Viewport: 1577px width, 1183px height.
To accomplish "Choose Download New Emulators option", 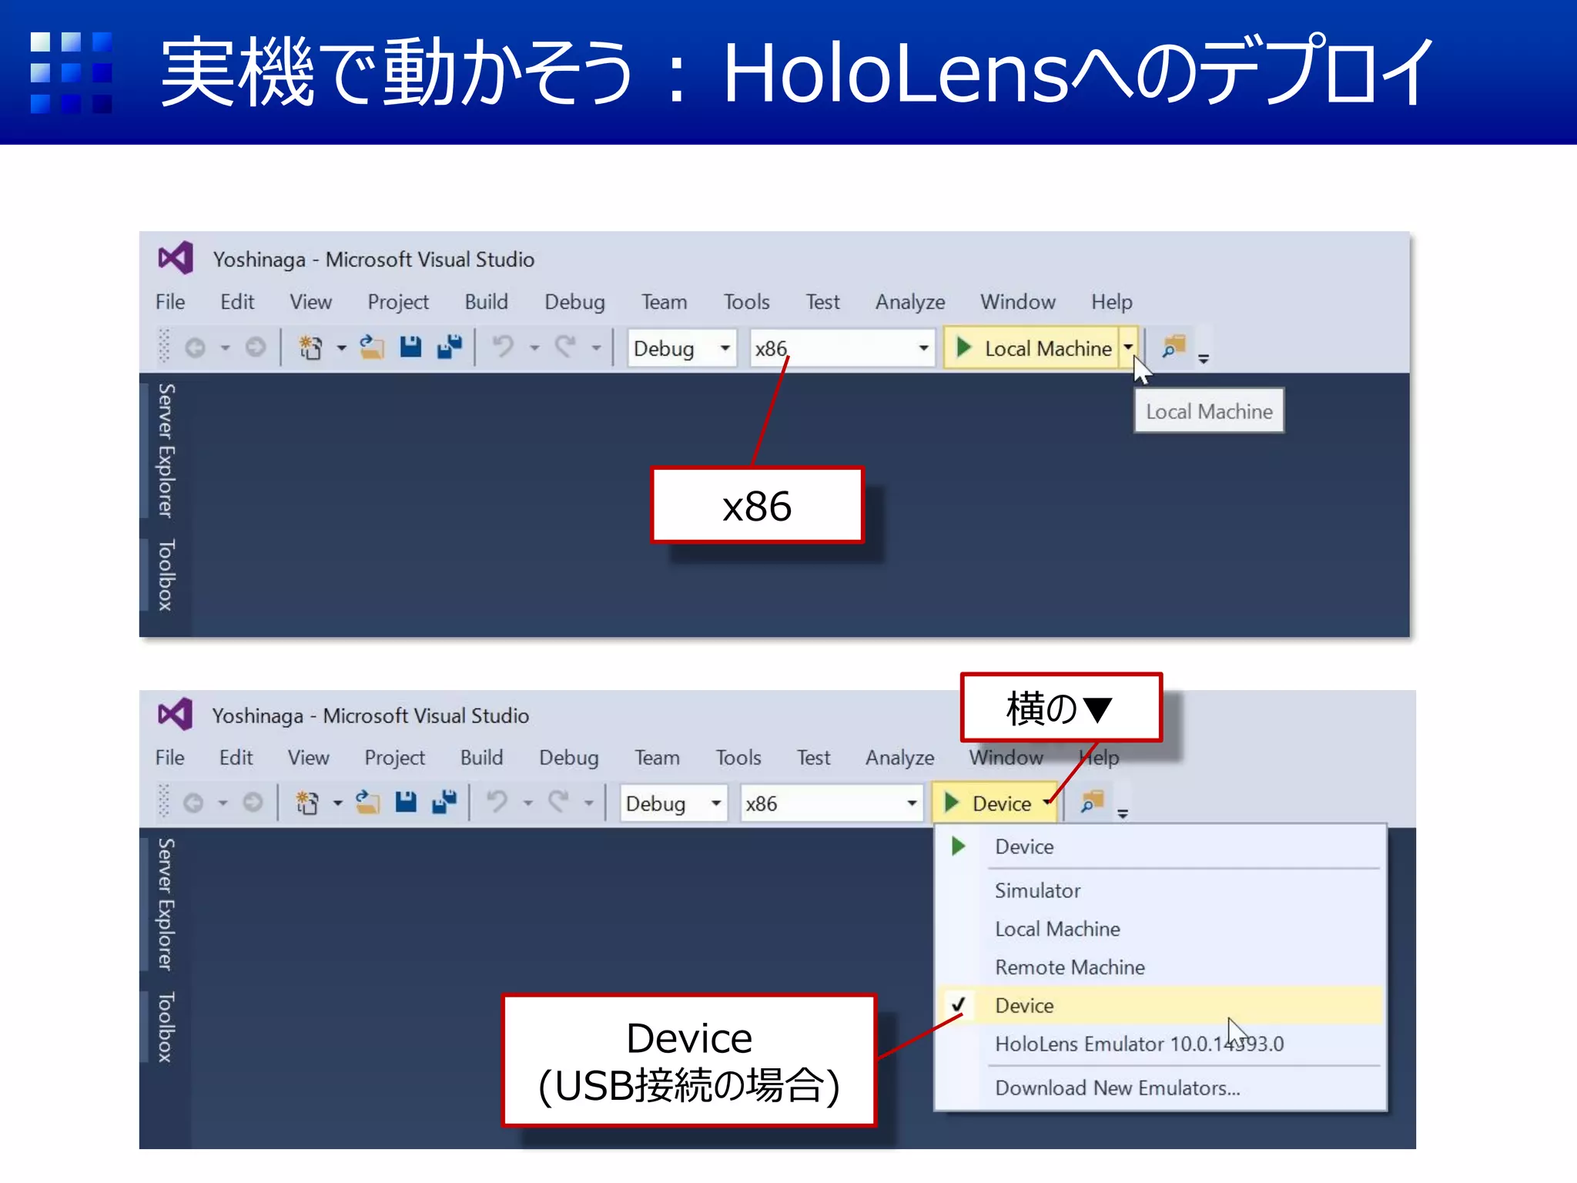I will point(1160,1087).
